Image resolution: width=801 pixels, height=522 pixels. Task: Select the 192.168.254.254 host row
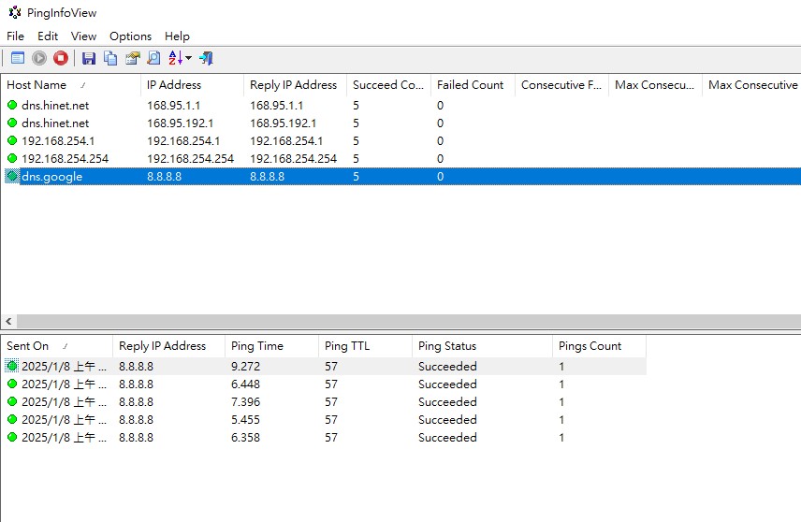(x=65, y=159)
